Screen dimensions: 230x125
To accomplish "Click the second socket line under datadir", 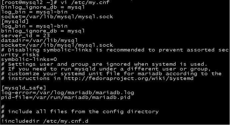I will pyautogui.click(x=57, y=45).
